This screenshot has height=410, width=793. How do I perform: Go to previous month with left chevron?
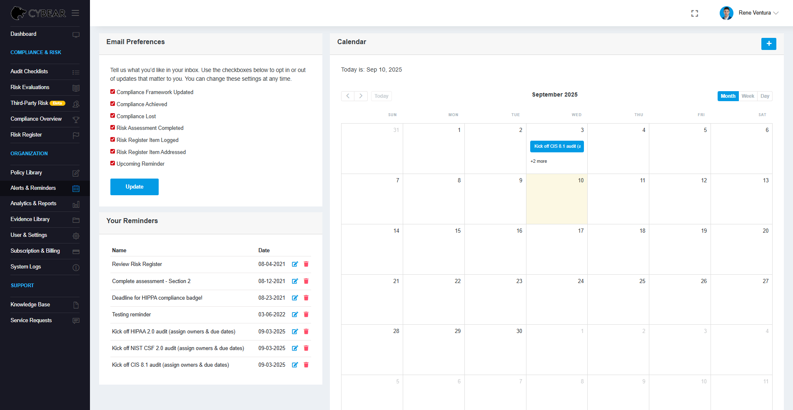click(x=348, y=96)
